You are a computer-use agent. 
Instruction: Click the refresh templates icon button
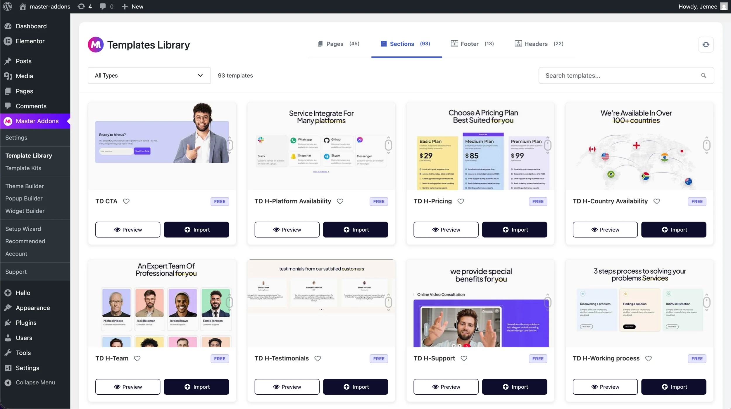tap(706, 44)
